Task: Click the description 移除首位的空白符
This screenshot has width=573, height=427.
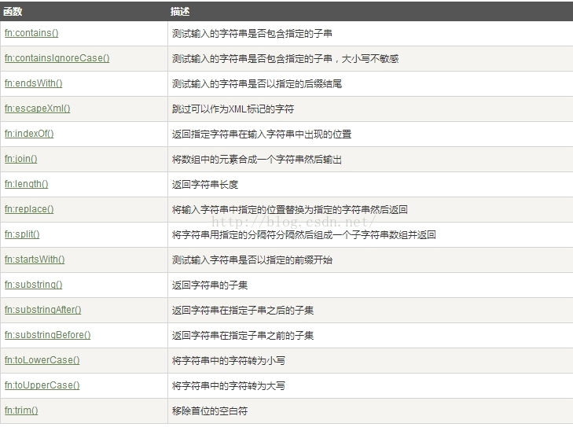Action: pyautogui.click(x=210, y=411)
